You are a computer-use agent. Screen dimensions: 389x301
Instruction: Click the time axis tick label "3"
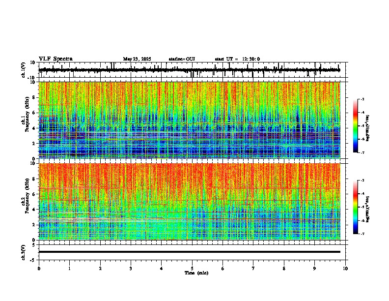coord(131,269)
